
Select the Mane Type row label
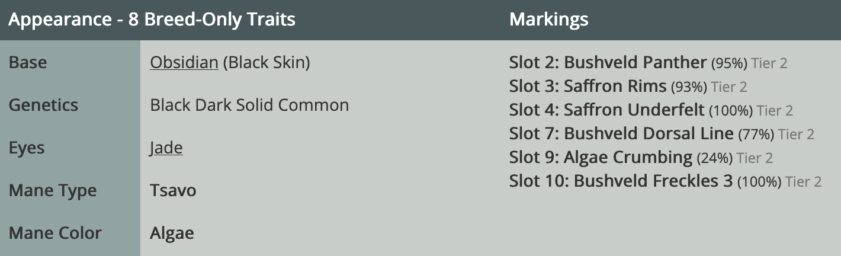point(53,190)
